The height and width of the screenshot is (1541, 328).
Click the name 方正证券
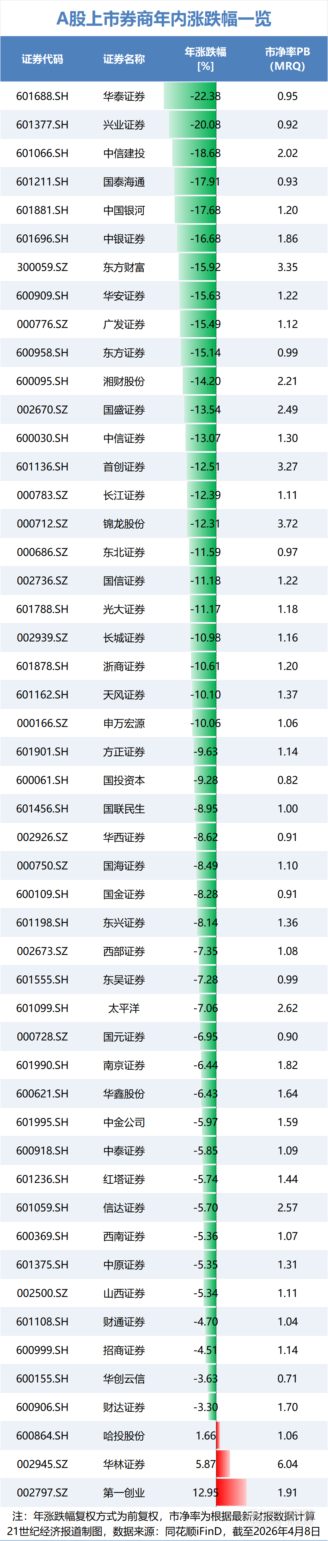(x=124, y=752)
